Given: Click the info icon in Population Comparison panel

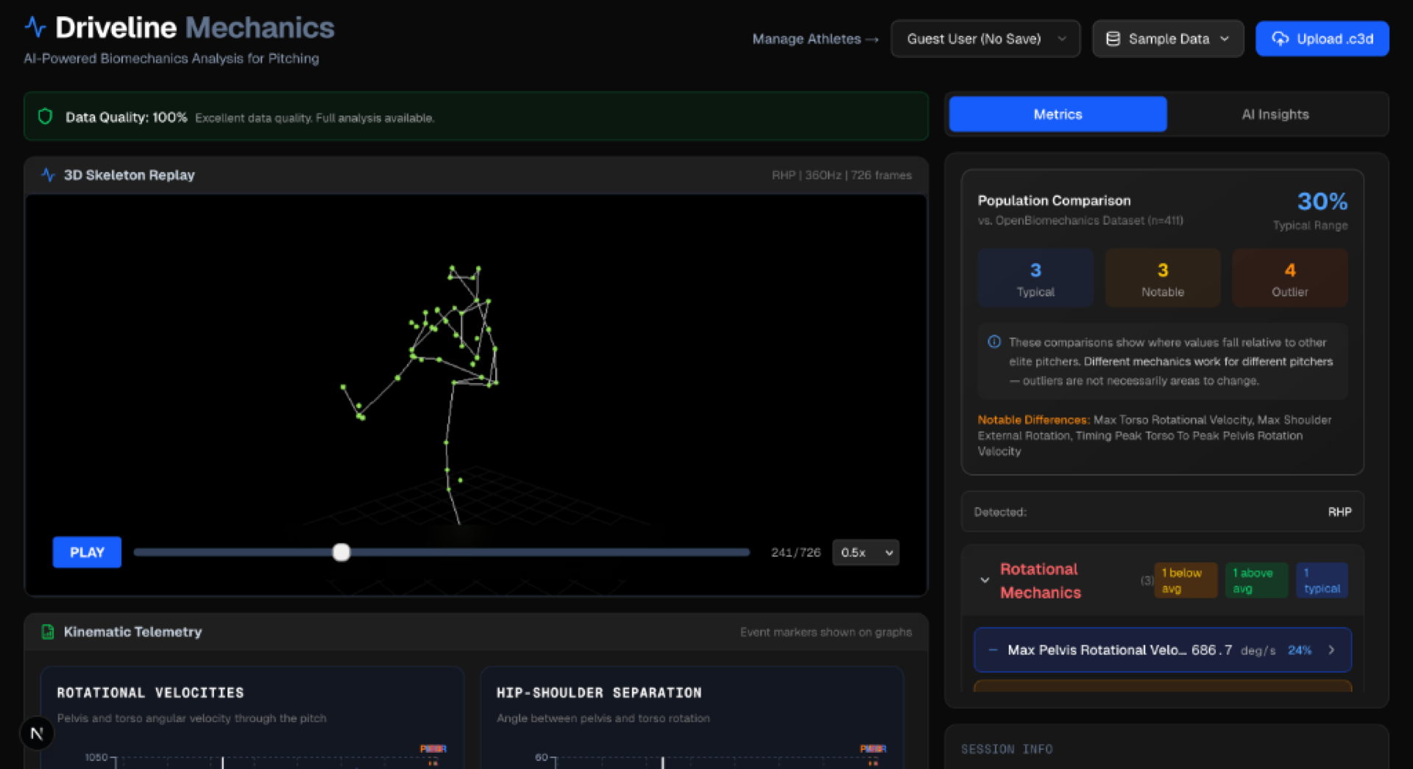Looking at the screenshot, I should 994,341.
